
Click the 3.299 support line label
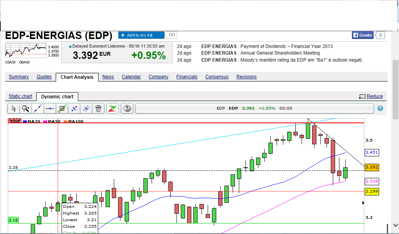(x=372, y=191)
